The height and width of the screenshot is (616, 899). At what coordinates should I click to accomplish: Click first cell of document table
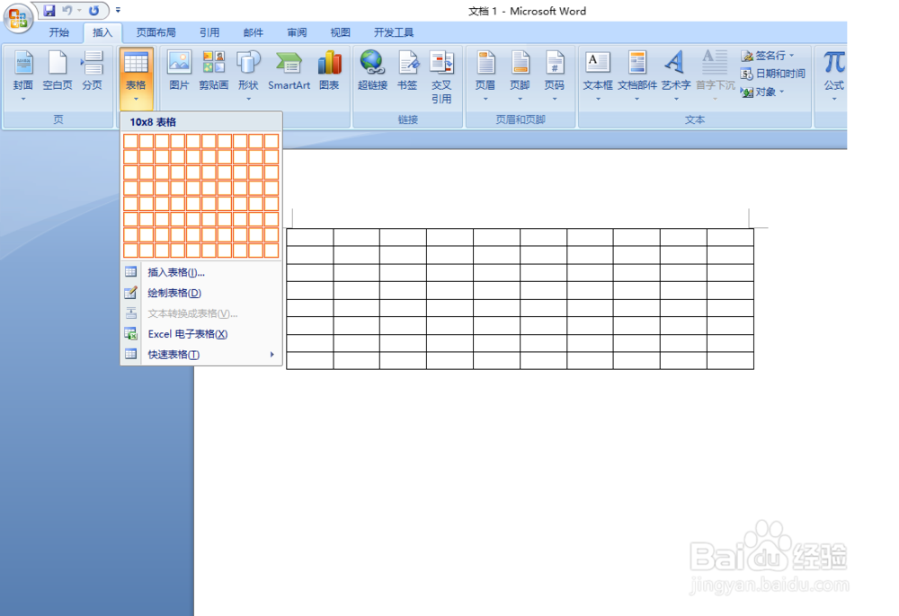click(x=310, y=238)
